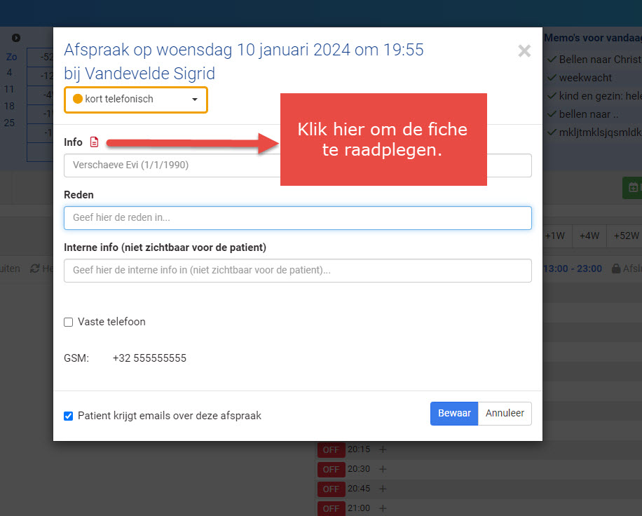Viewport: 642px width, 516px height.
Task: Click the Interne info text field
Action: click(x=297, y=270)
